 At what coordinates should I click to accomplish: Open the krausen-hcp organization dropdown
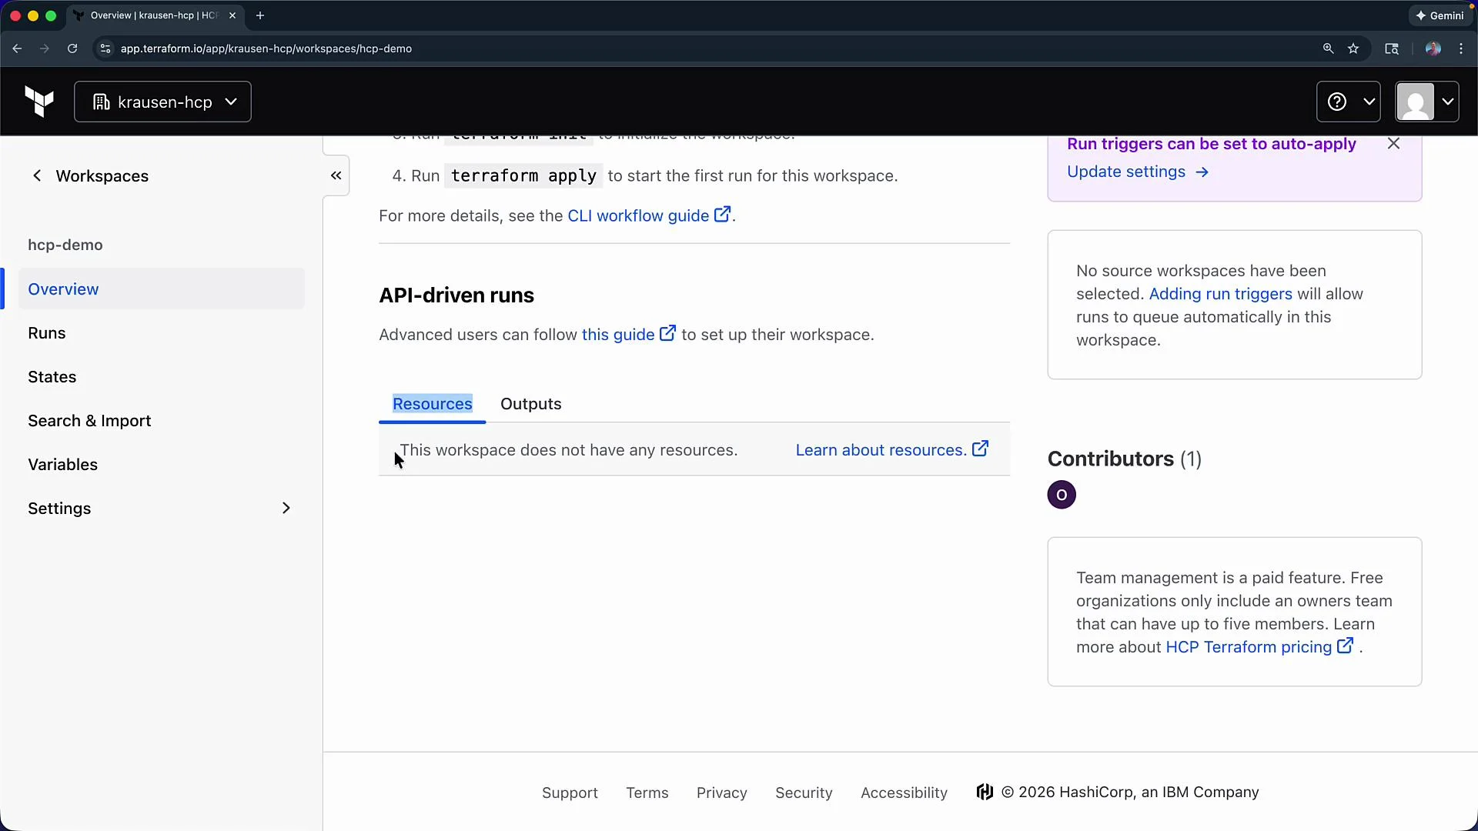pos(162,102)
